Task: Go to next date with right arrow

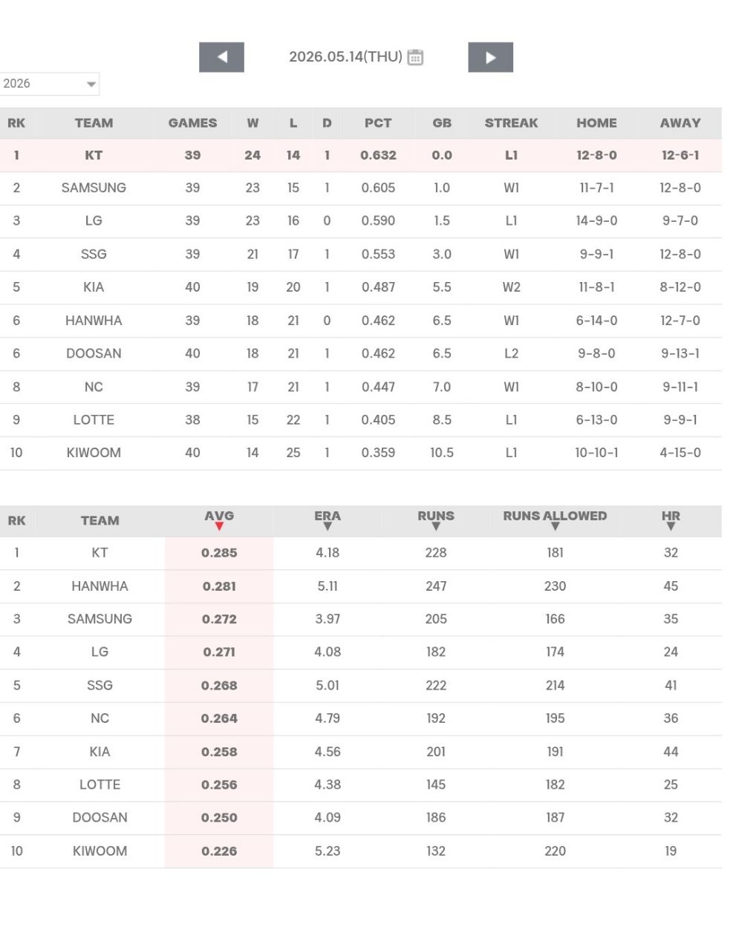Action: pyautogui.click(x=490, y=57)
